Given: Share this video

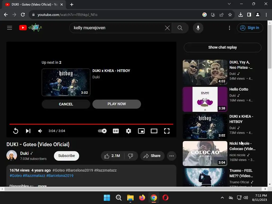Looking at the screenshot, I should pyautogui.click(x=152, y=156).
